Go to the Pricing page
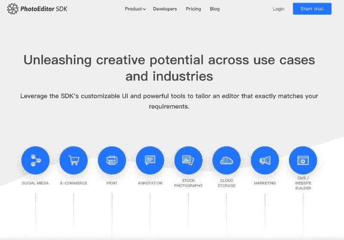Screen dimensions: 344x240 point(193,9)
